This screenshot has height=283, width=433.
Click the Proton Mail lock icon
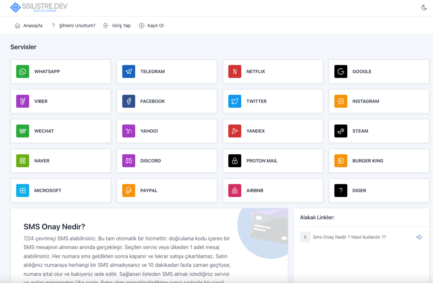235,161
